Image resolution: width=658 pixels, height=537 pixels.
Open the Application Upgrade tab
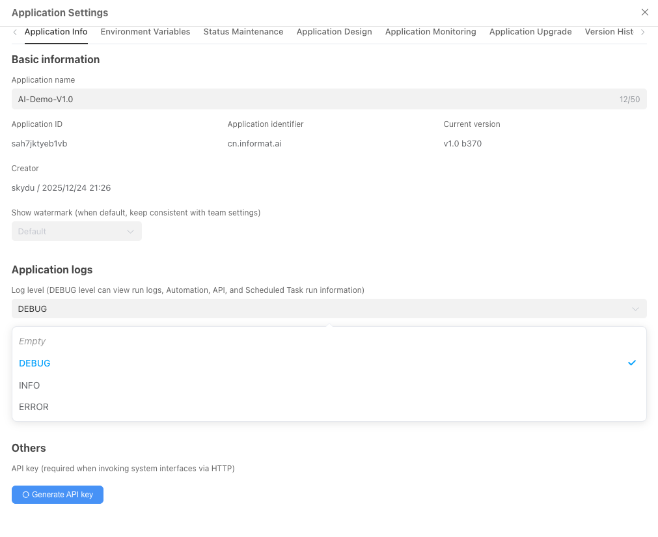click(x=530, y=32)
